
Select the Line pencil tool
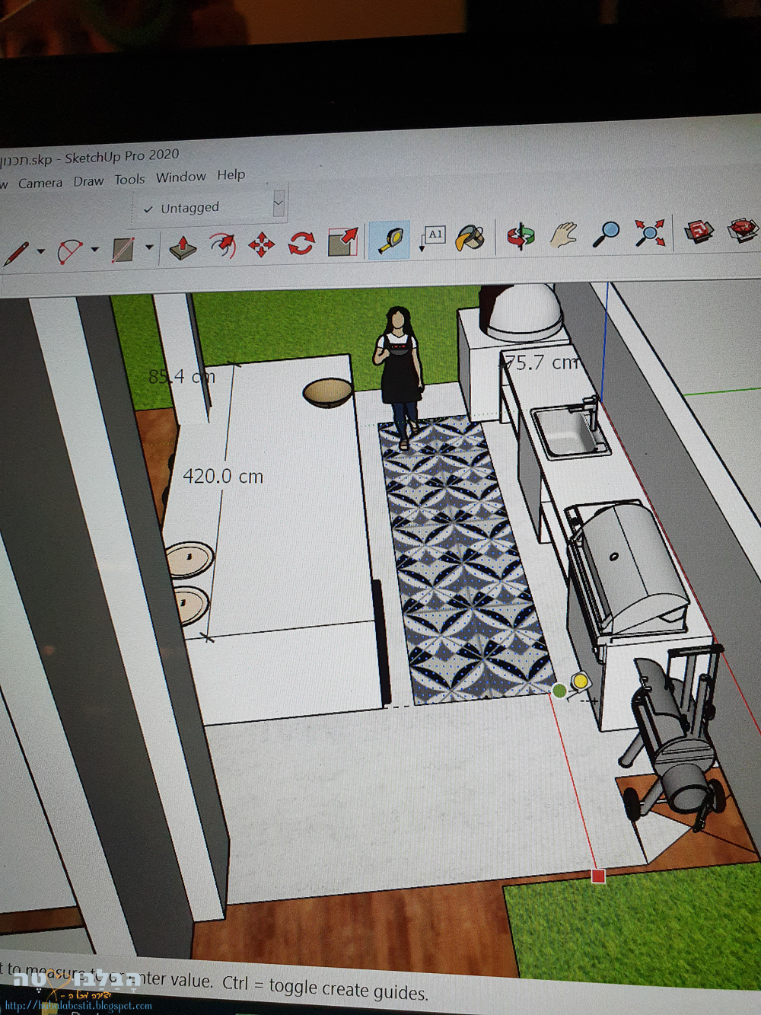[15, 254]
